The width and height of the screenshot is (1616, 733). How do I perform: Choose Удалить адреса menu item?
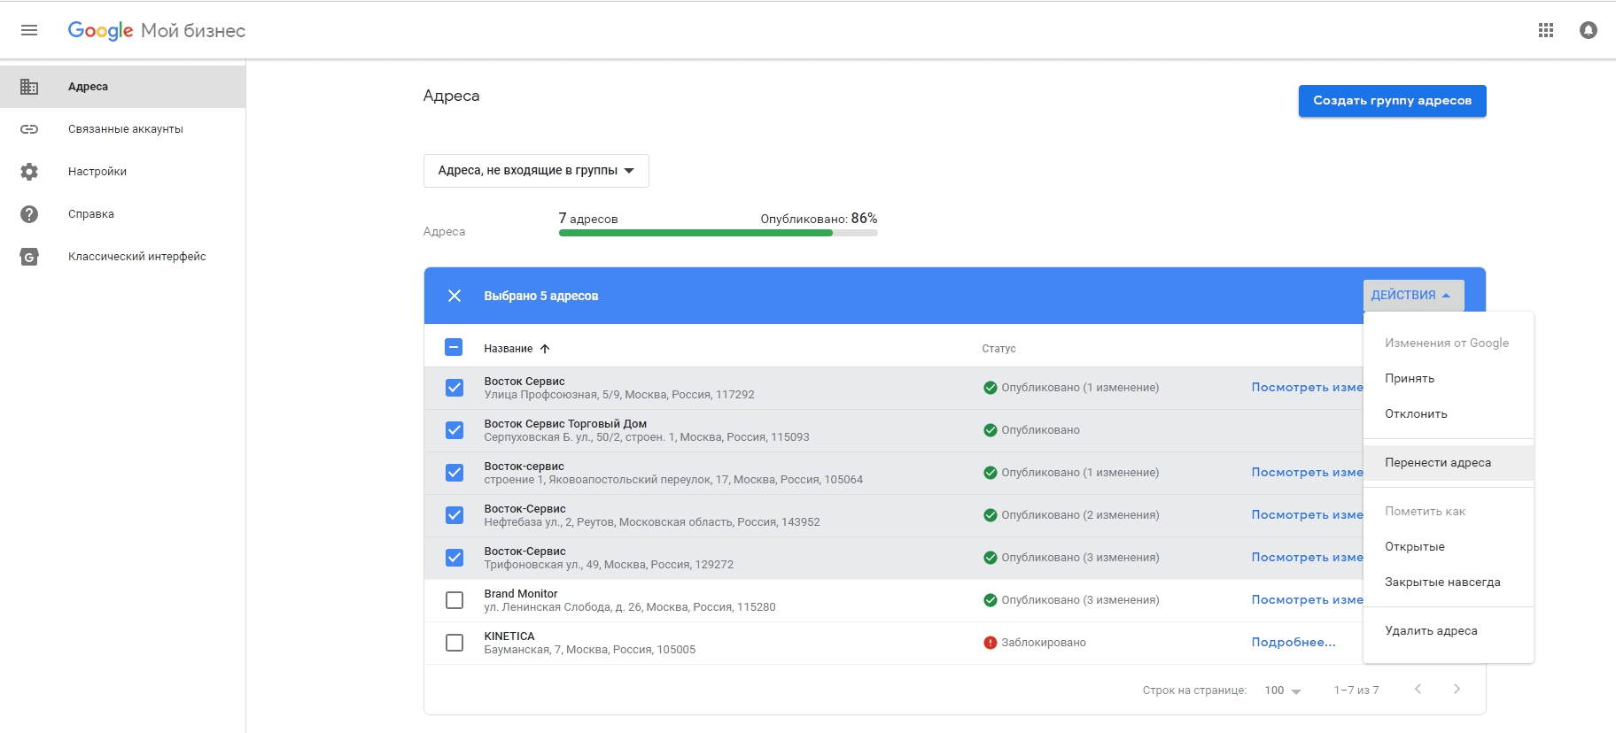click(x=1449, y=630)
